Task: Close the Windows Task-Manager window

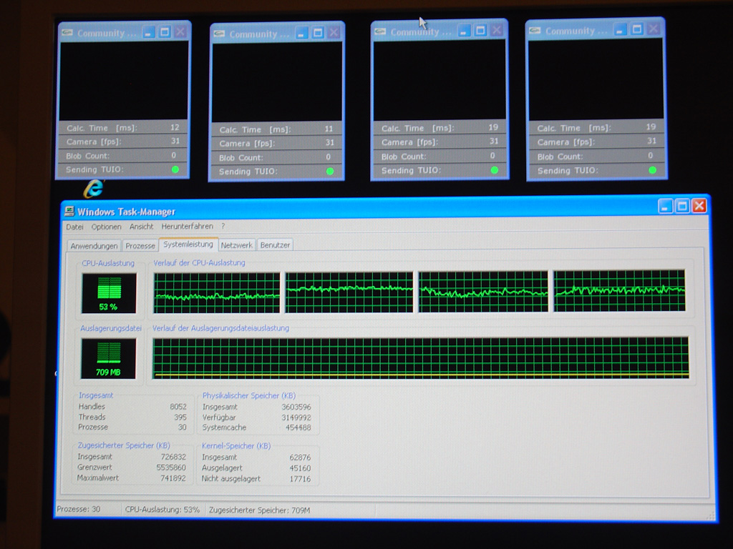Action: [699, 205]
